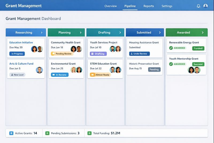The width and height of the screenshot is (214, 143).
Task: Expand the Drafting column chevron
Action: pos(120,32)
